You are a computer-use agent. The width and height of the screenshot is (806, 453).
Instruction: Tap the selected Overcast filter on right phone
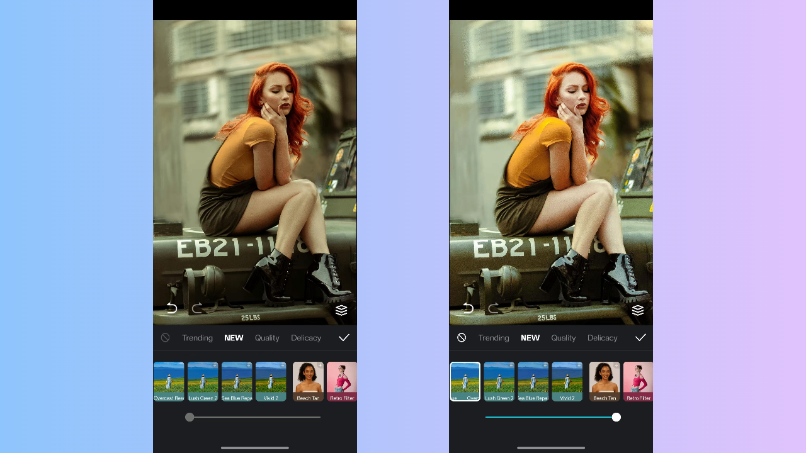coord(465,381)
